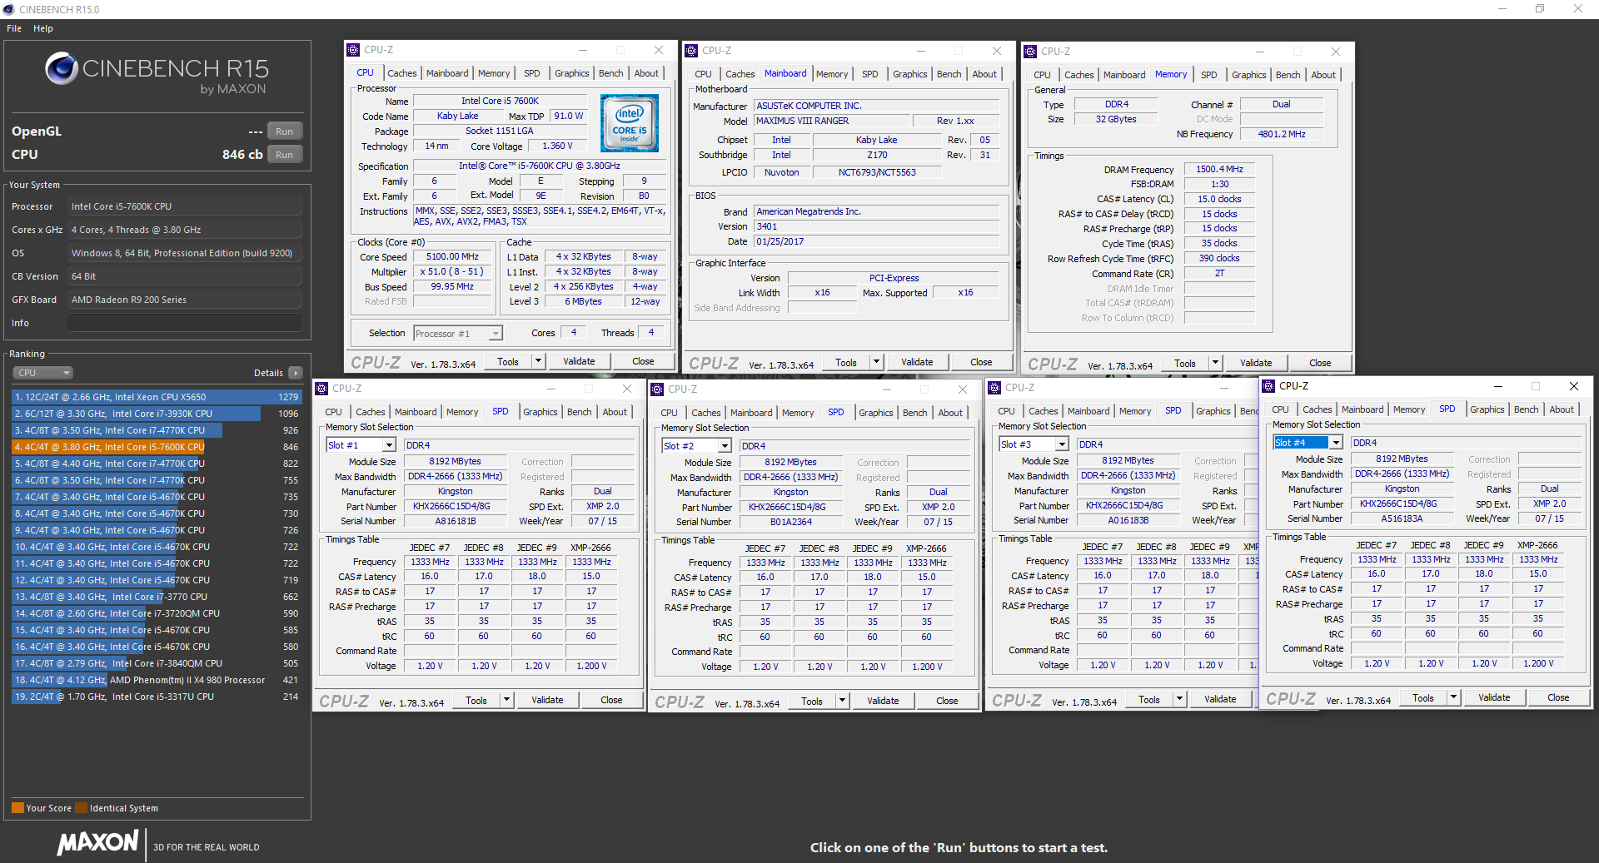Switch to Graphics tab in Slot #4 window
This screenshot has height=863, width=1599.
(1487, 409)
